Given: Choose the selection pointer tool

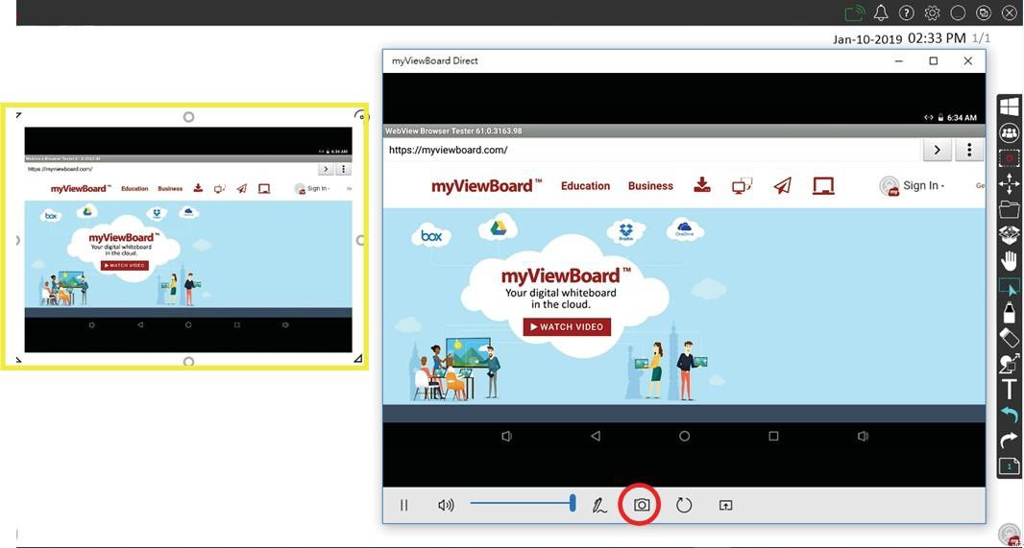Looking at the screenshot, I should 1010,286.
